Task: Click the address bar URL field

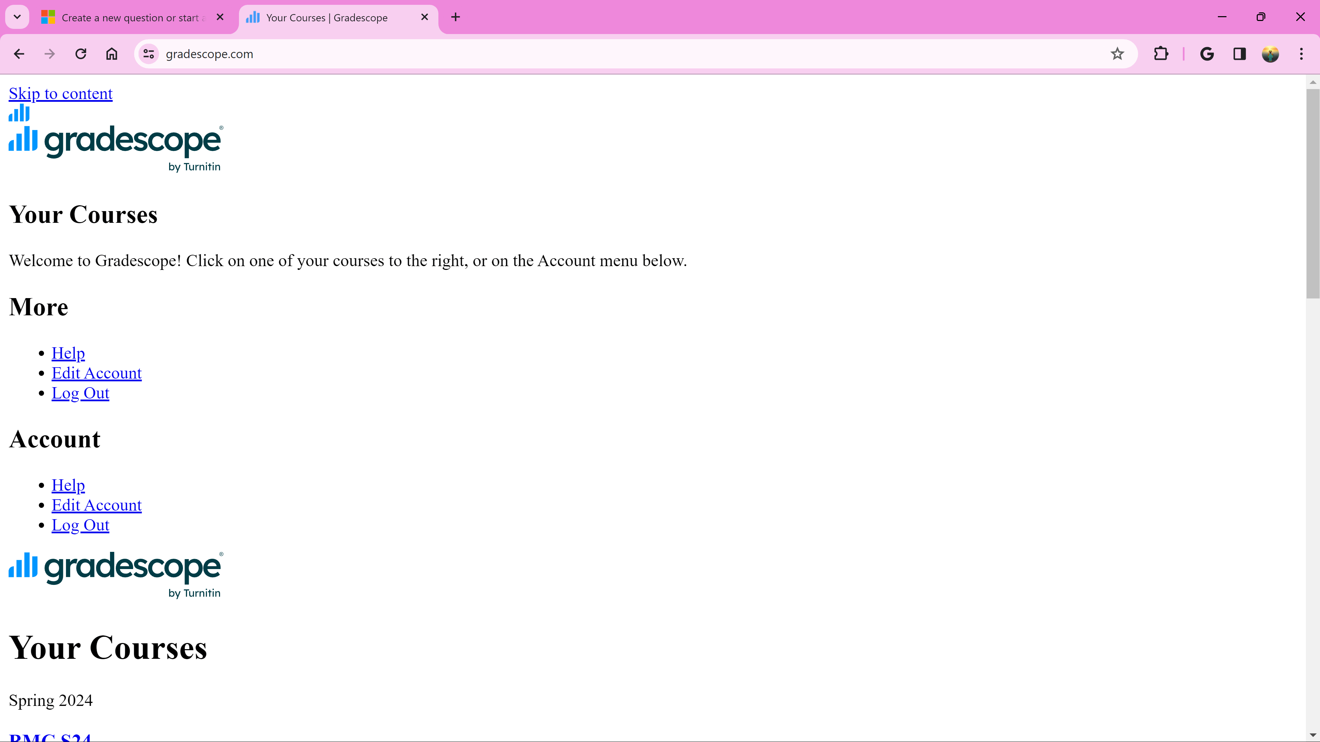Action: [x=615, y=54]
